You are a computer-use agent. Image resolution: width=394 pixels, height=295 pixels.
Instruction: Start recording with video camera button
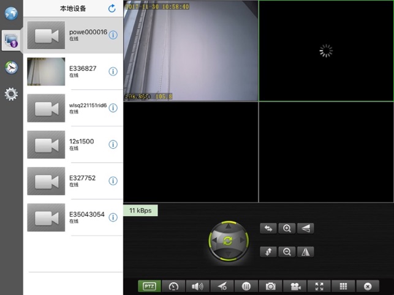pos(295,286)
